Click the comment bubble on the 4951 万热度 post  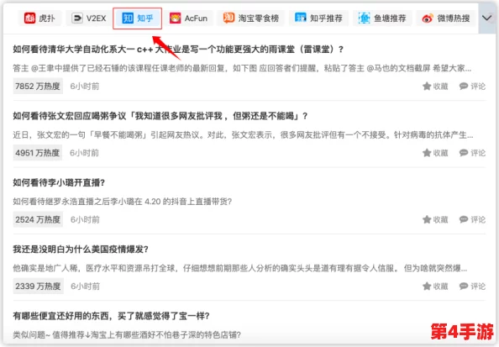[x=464, y=153]
